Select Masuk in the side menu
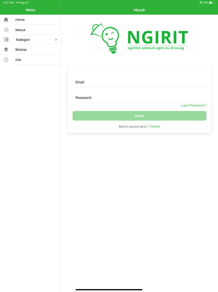Viewport: 218px width, 292px height. (x=31, y=30)
